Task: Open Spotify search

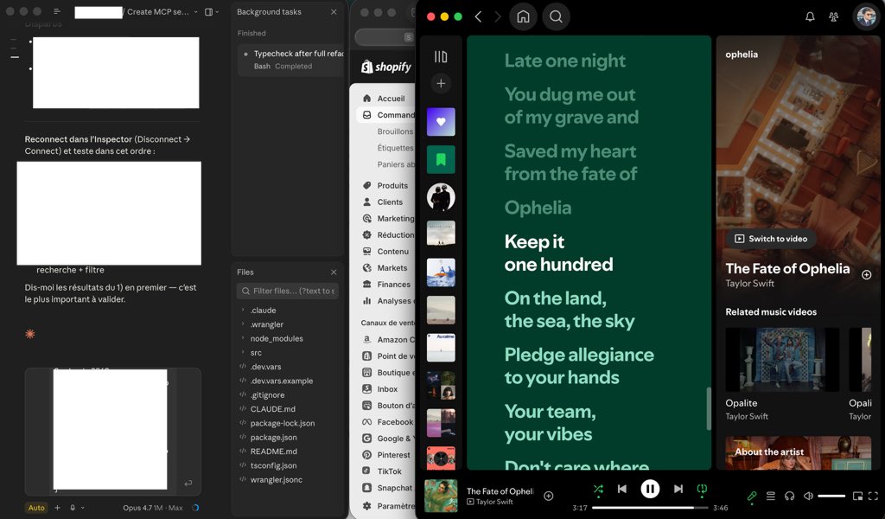Action: tap(556, 17)
